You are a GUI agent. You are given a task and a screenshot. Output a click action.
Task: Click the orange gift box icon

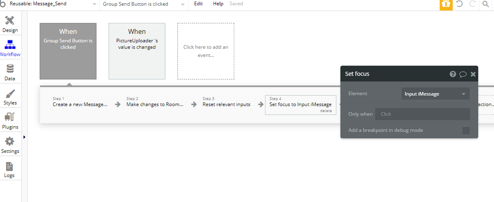coord(446,4)
